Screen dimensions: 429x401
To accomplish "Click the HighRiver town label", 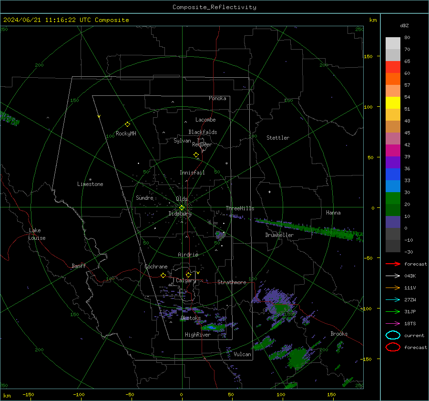I will click(x=198, y=335).
